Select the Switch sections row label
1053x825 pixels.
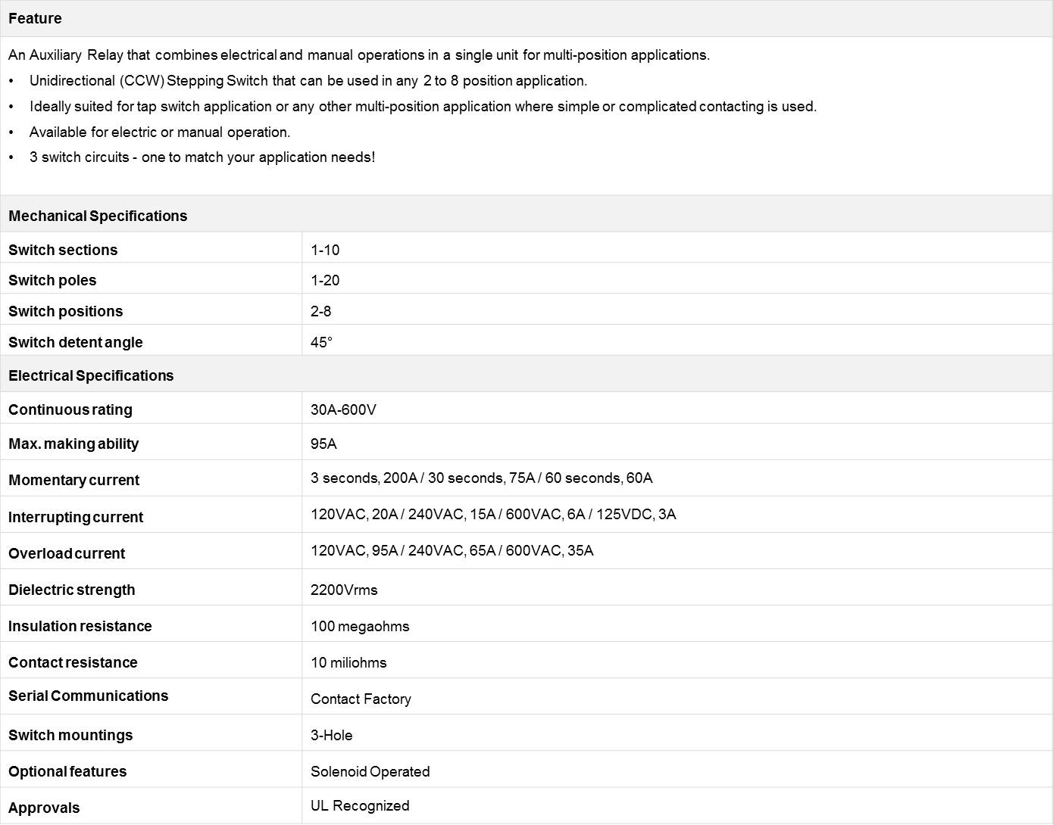point(63,250)
